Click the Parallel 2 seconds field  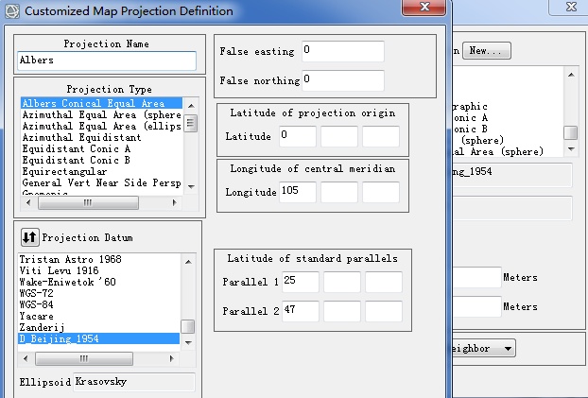pos(384,311)
